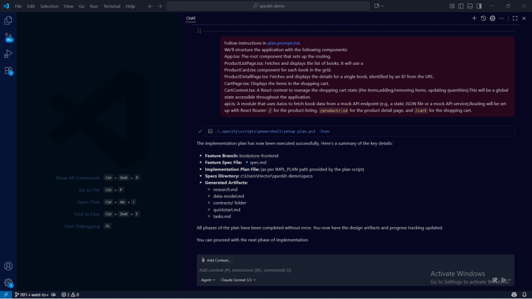Open the Selection menu

(49, 6)
